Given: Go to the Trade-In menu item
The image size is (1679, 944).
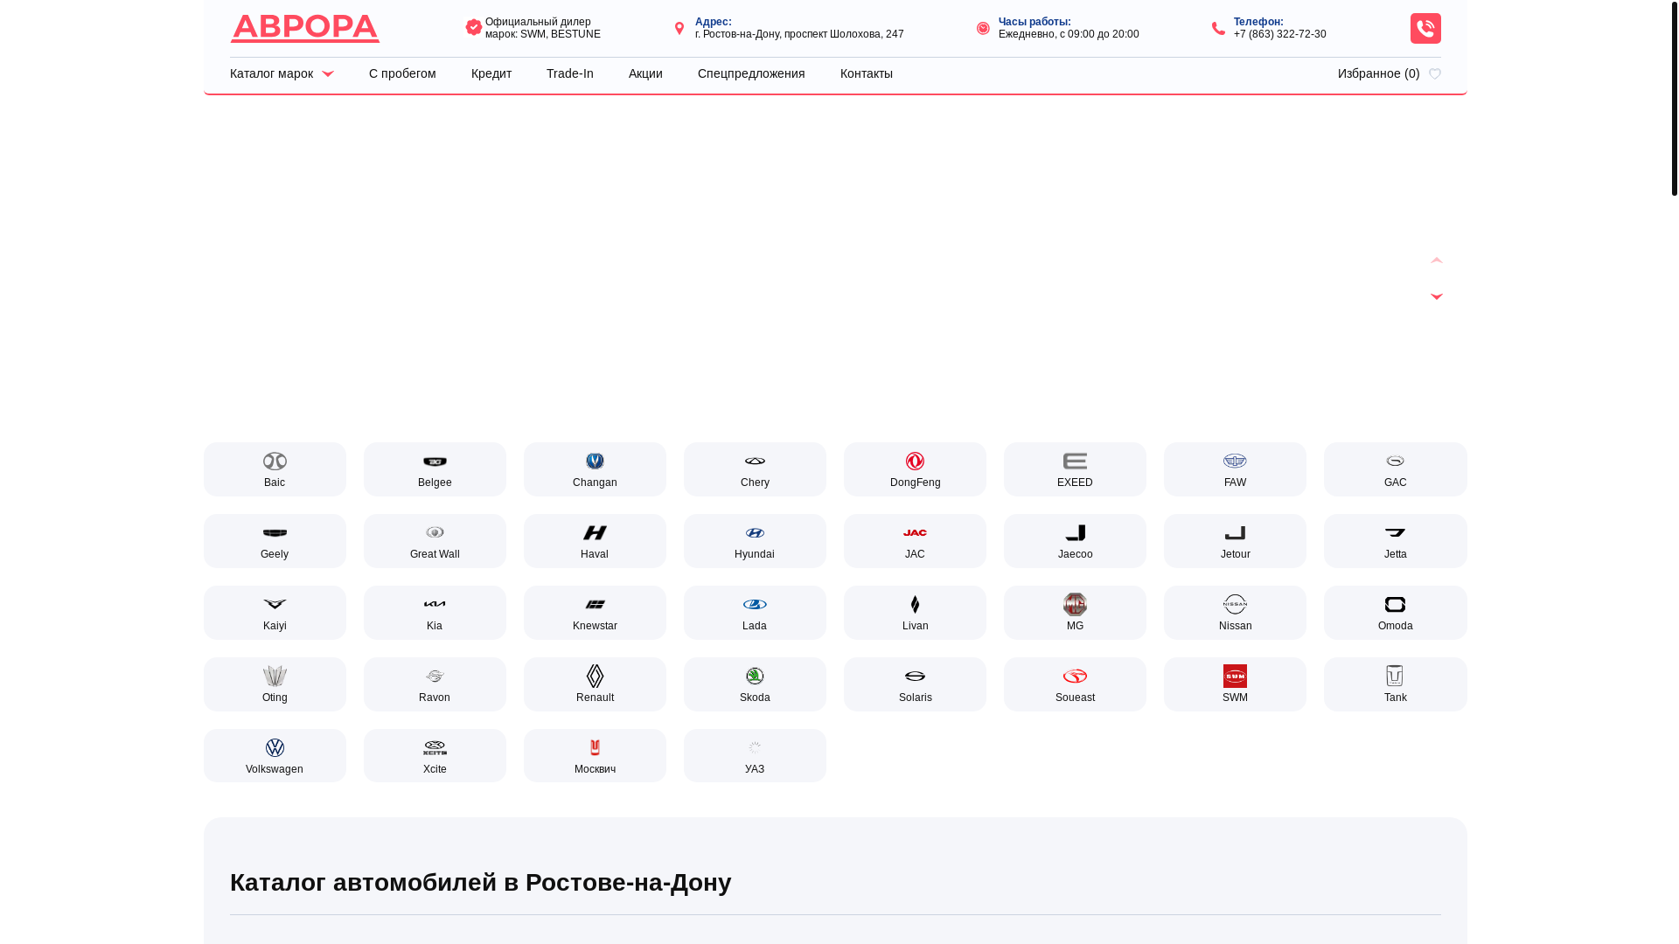Looking at the screenshot, I should pyautogui.click(x=570, y=73).
